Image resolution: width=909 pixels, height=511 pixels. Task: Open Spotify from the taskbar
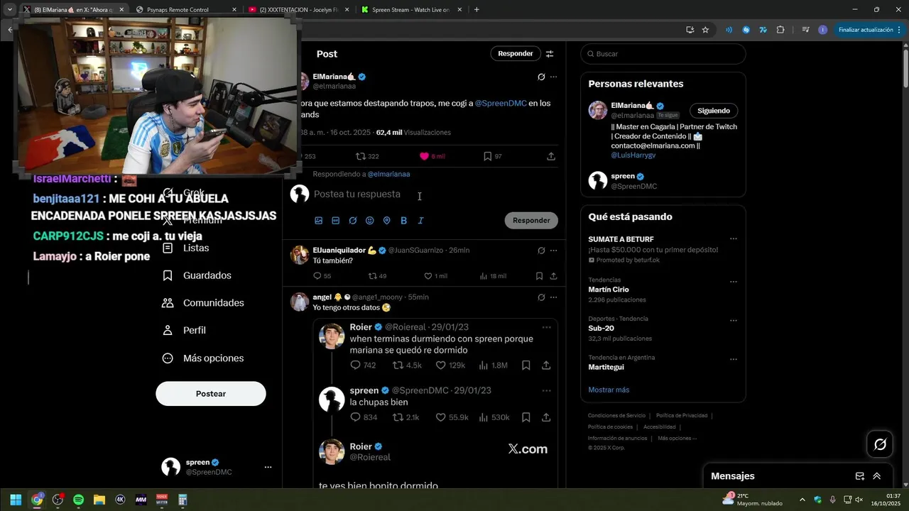click(x=78, y=500)
